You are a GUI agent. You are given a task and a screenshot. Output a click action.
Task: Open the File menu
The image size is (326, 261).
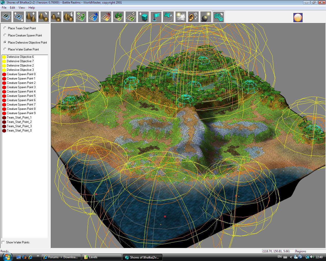point(4,8)
